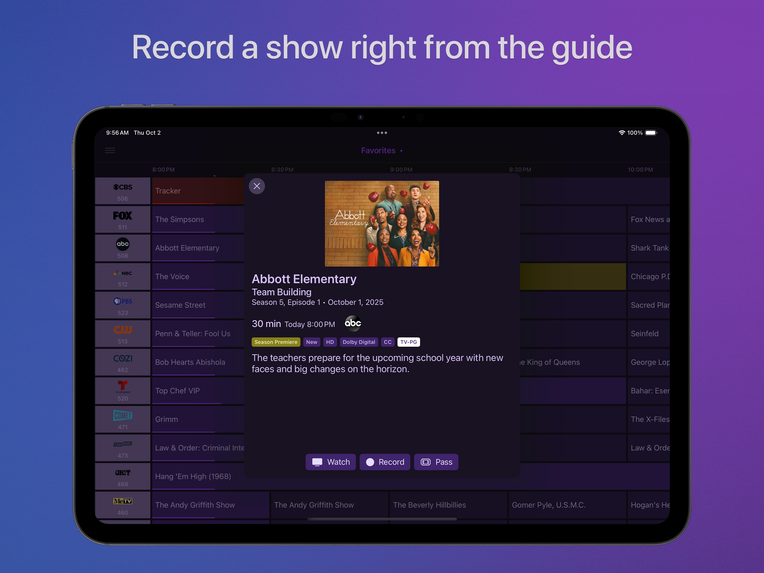Viewport: 764px width, 573px height.
Task: Select Sacred Planet program cell
Action: [x=649, y=306]
